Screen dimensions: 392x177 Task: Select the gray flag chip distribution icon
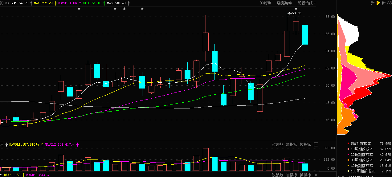click(383, 3)
